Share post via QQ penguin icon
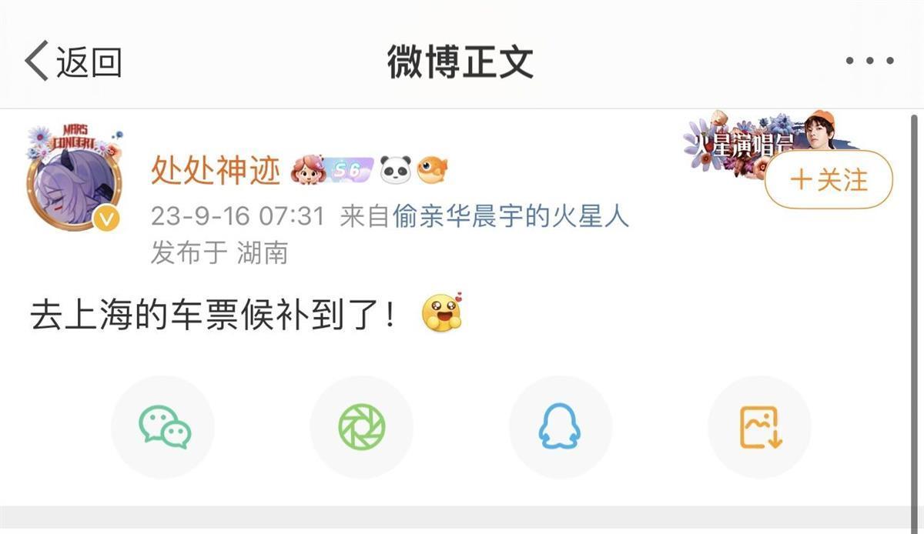 point(560,427)
